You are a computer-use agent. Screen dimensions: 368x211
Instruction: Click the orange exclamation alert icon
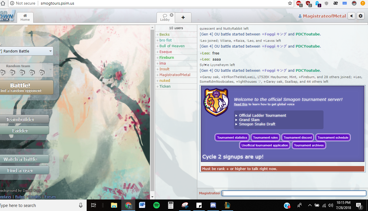pos(363,3)
